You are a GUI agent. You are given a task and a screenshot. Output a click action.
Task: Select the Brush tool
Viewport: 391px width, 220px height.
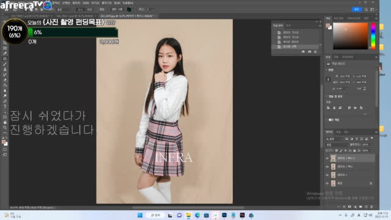[5, 64]
